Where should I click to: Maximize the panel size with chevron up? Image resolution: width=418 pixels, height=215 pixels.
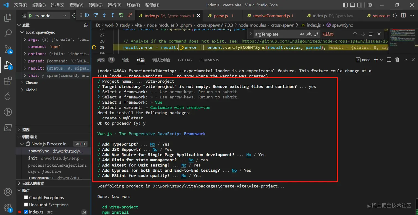point(406,60)
